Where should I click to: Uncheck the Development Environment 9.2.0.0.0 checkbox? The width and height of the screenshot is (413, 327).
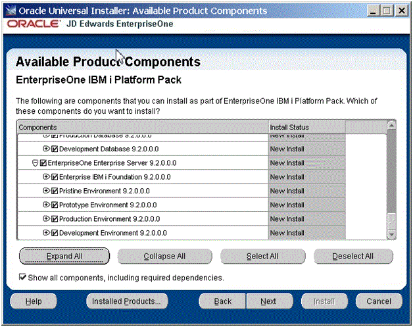55,233
